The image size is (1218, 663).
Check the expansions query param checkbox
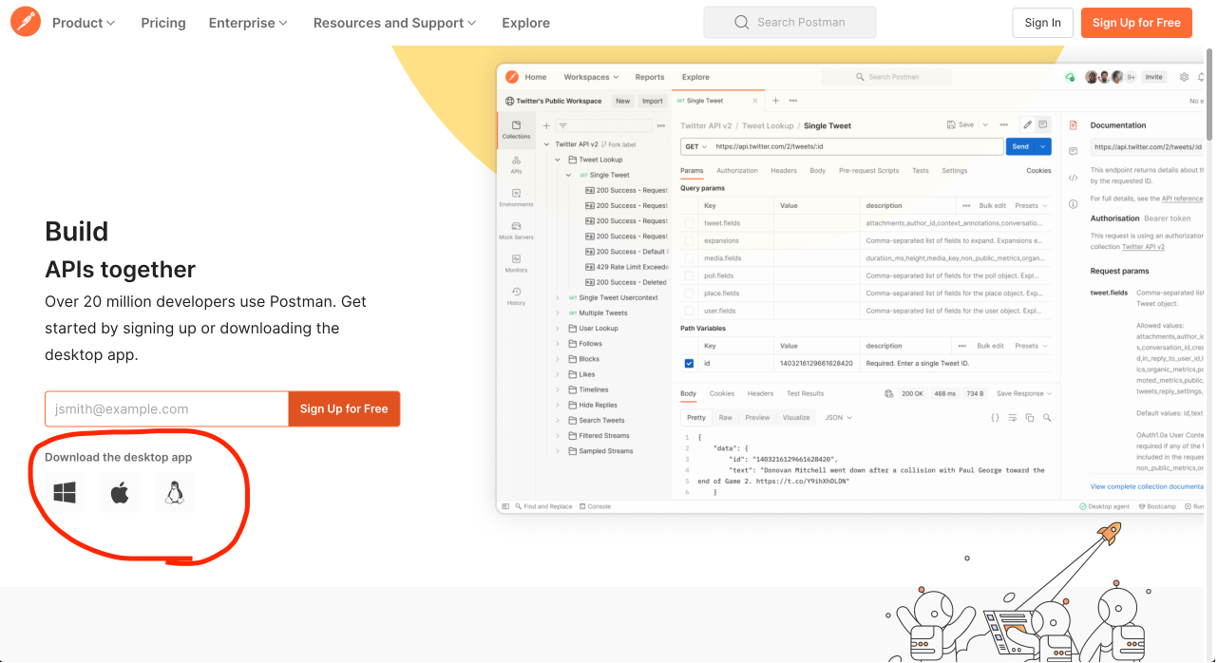[x=689, y=240]
